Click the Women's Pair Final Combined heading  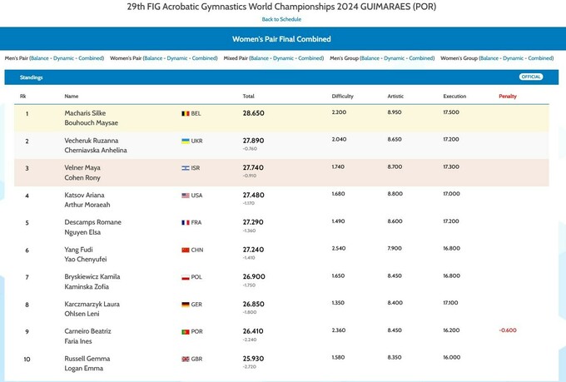(281, 39)
